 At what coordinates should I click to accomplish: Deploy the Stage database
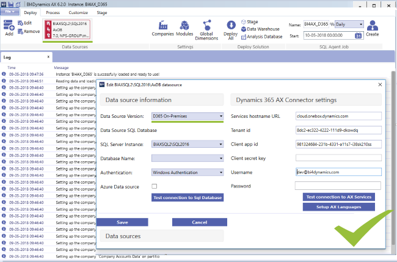(249, 22)
